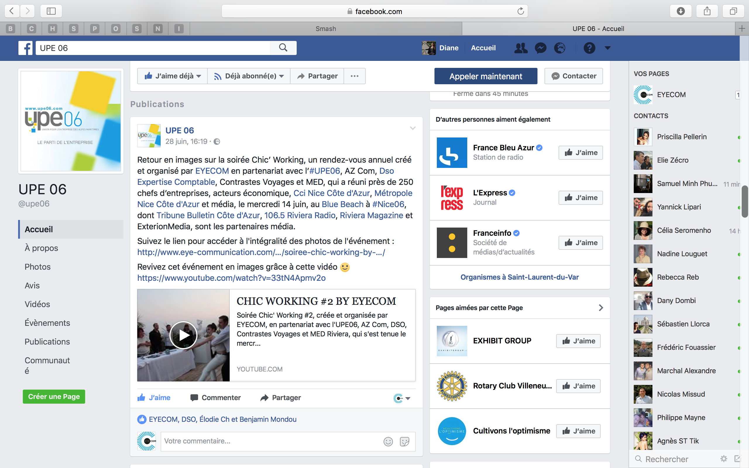Viewport: 749px width, 468px height.
Task: Like Franceinfo page
Action: click(581, 243)
